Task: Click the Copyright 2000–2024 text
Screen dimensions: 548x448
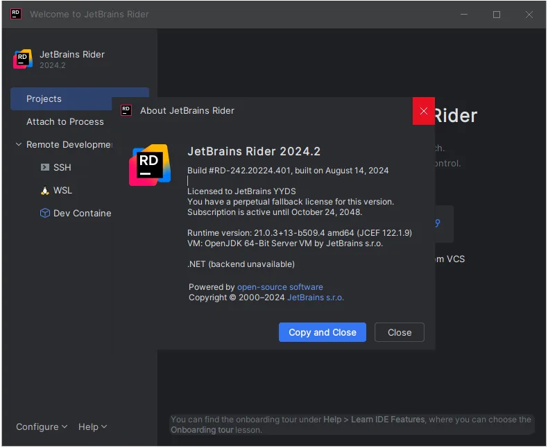Action: pyautogui.click(x=237, y=298)
